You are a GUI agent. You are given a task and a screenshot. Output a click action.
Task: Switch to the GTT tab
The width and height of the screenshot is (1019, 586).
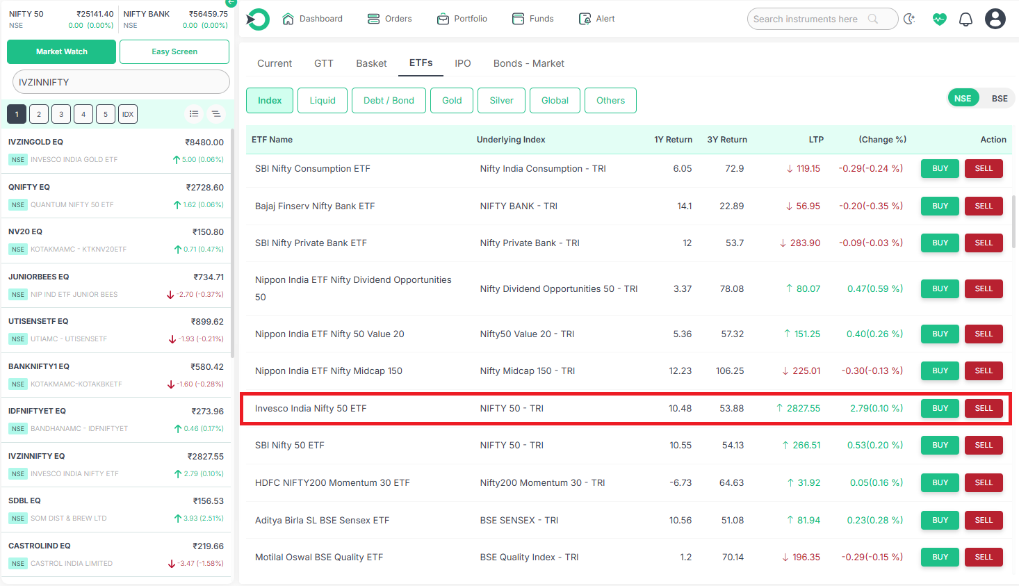click(x=323, y=63)
